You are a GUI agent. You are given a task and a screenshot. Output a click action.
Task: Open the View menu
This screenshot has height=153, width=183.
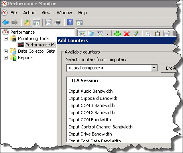pos(46,13)
